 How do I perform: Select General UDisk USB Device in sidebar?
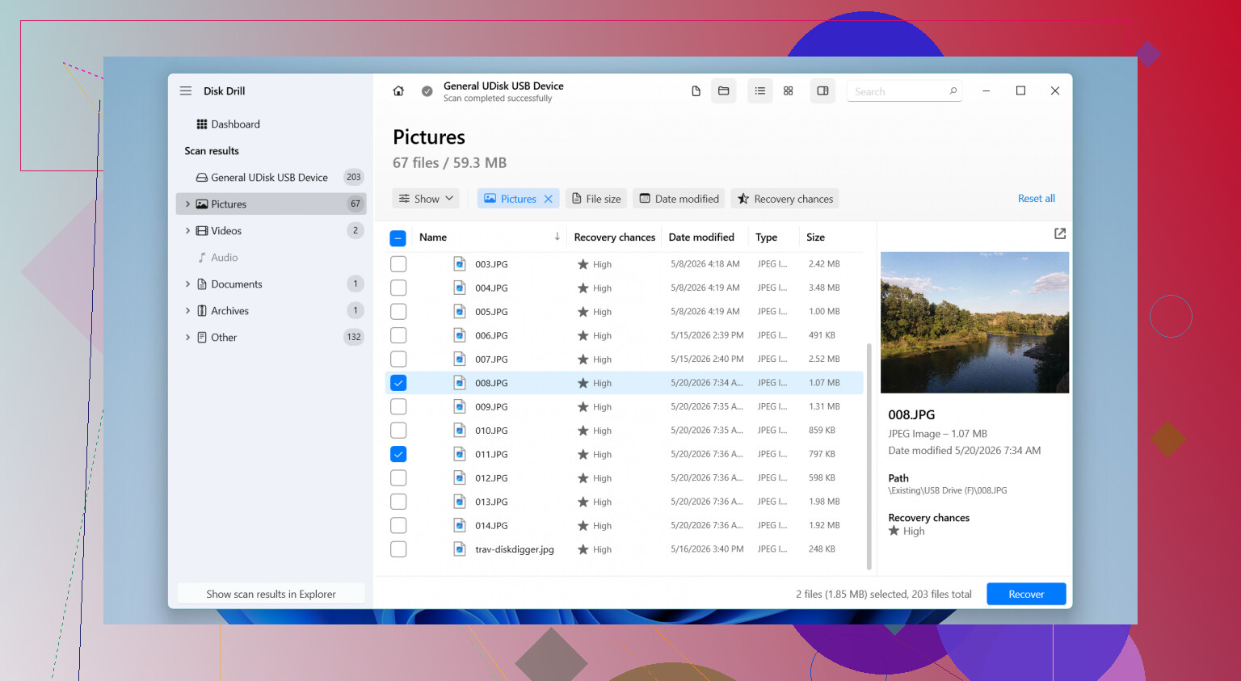271,178
